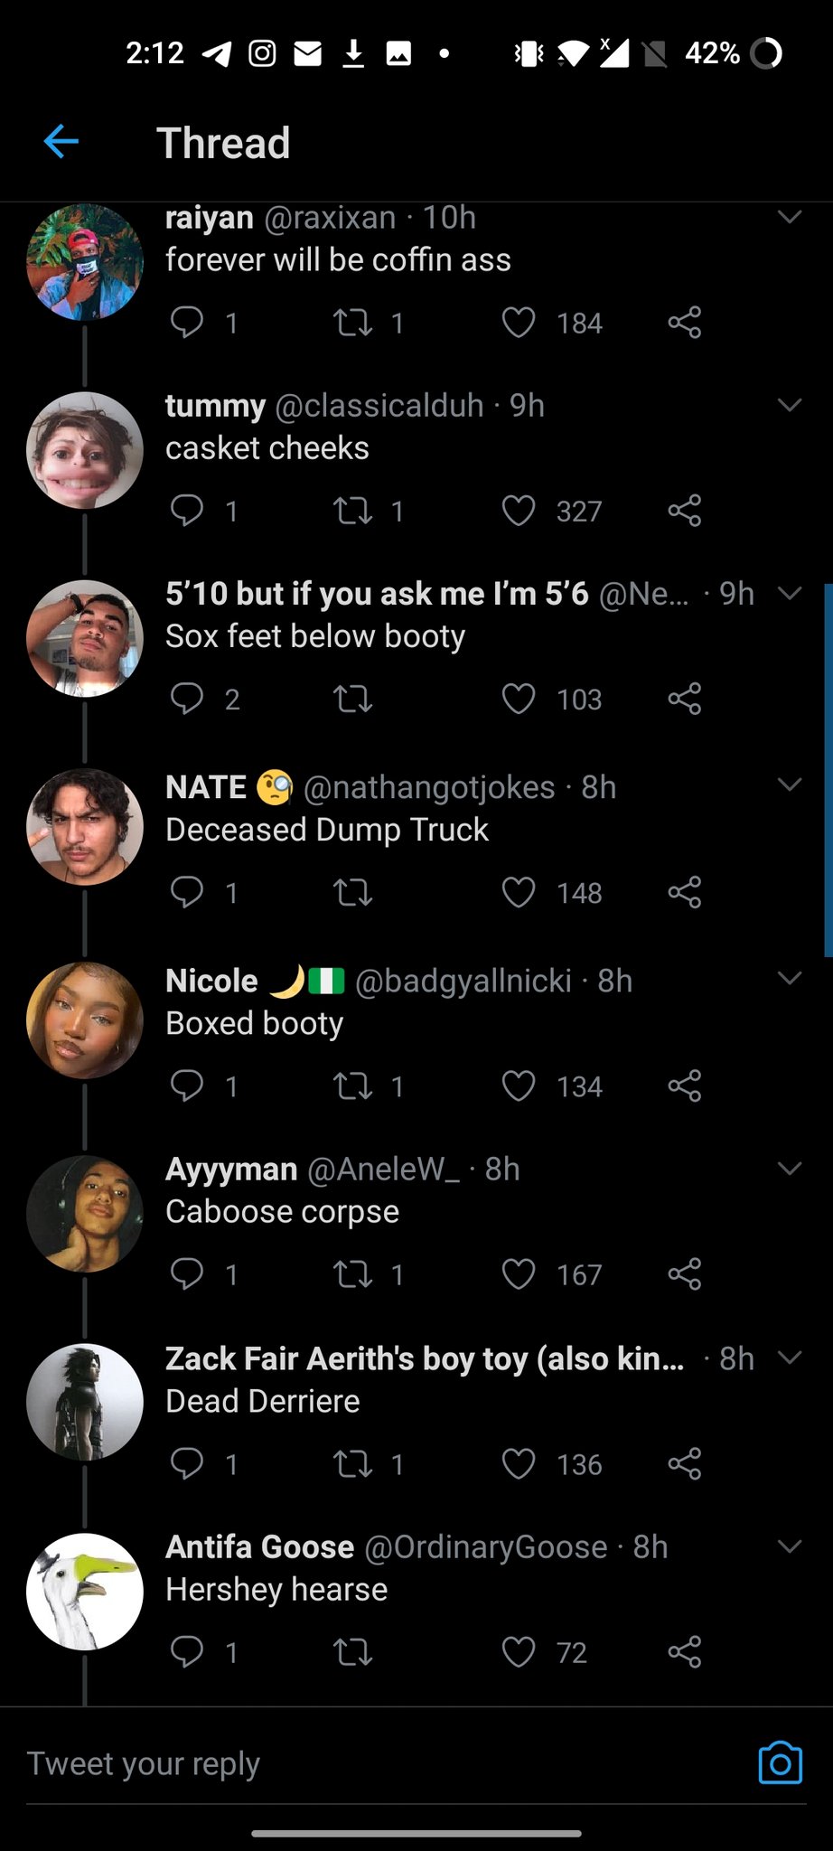Reply to the "Caboose corpse" tweet
The height and width of the screenshot is (1851, 833).
tap(187, 1273)
